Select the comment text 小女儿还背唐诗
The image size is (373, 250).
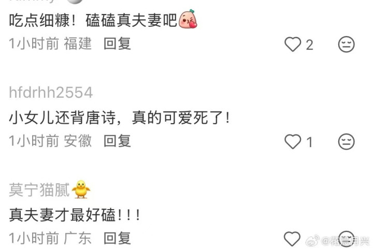click(x=62, y=117)
